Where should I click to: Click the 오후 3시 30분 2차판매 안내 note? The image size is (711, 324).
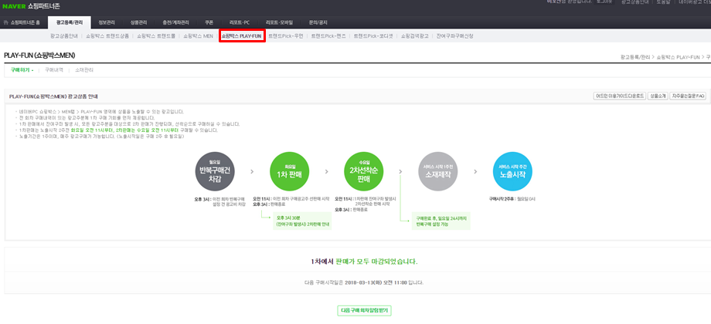point(302,221)
